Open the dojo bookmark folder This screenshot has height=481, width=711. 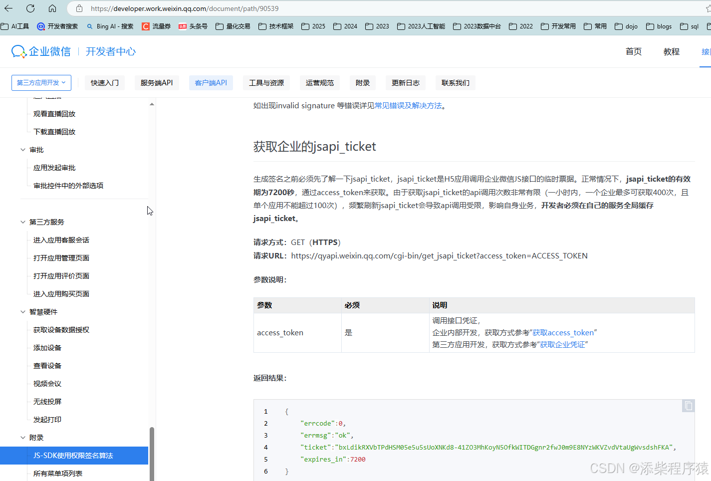(626, 26)
